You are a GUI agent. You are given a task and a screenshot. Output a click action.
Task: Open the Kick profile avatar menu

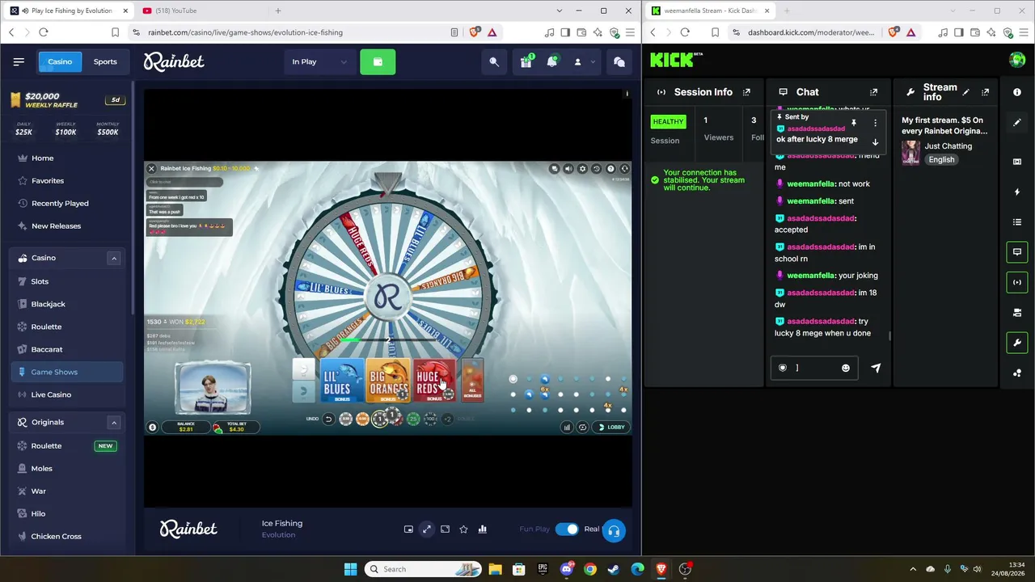pyautogui.click(x=1017, y=60)
